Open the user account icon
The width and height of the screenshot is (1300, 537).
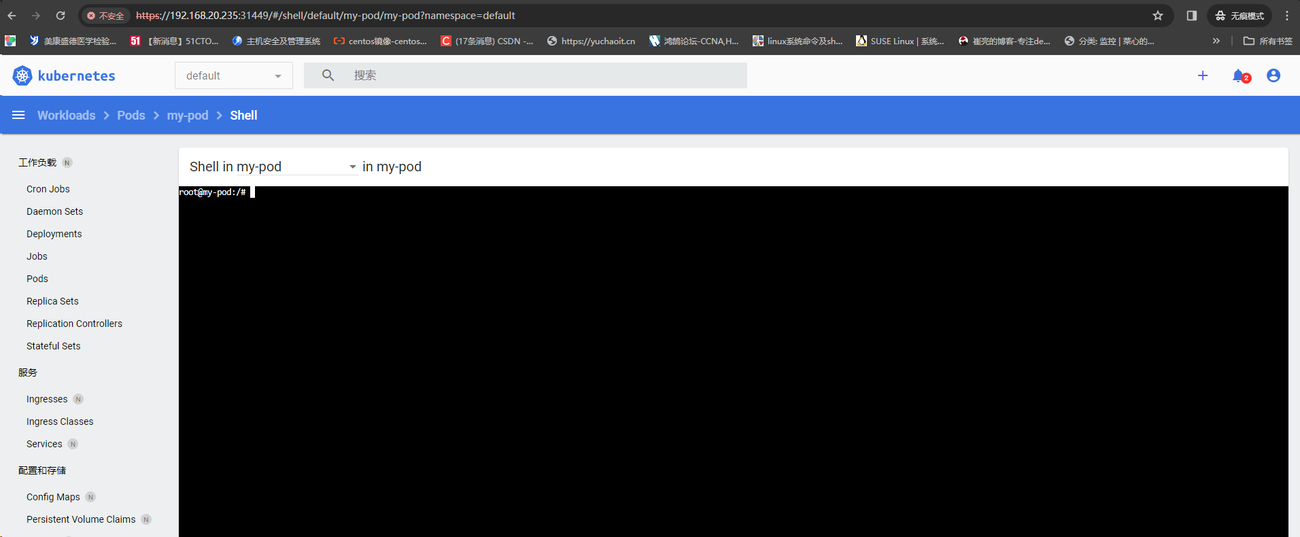point(1273,75)
